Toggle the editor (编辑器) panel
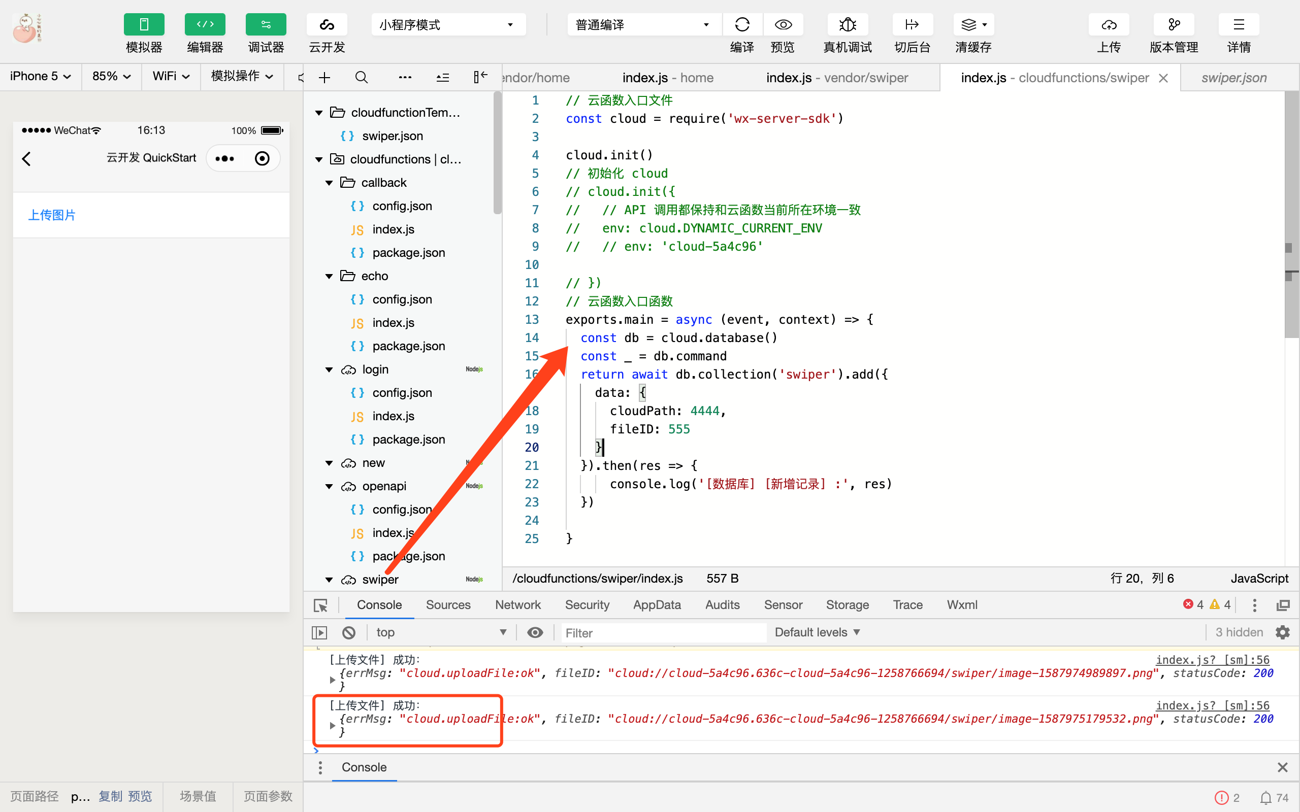Image resolution: width=1300 pixels, height=812 pixels. pos(205,25)
